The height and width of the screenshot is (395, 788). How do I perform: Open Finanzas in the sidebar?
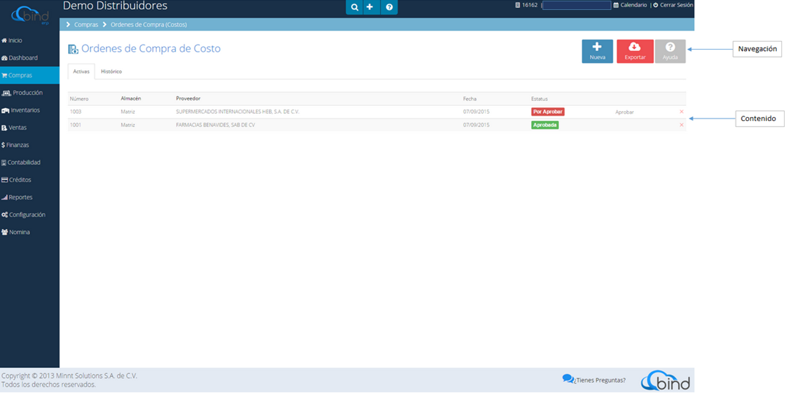[x=15, y=145]
